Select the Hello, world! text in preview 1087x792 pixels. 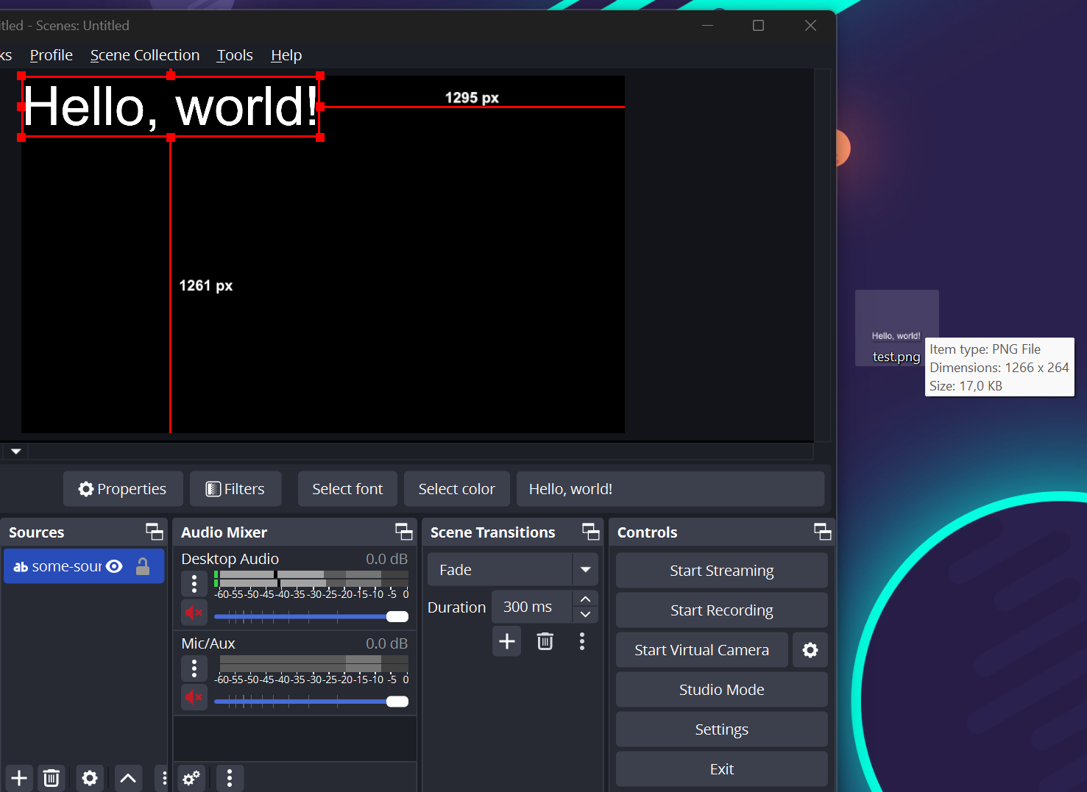coord(171,107)
